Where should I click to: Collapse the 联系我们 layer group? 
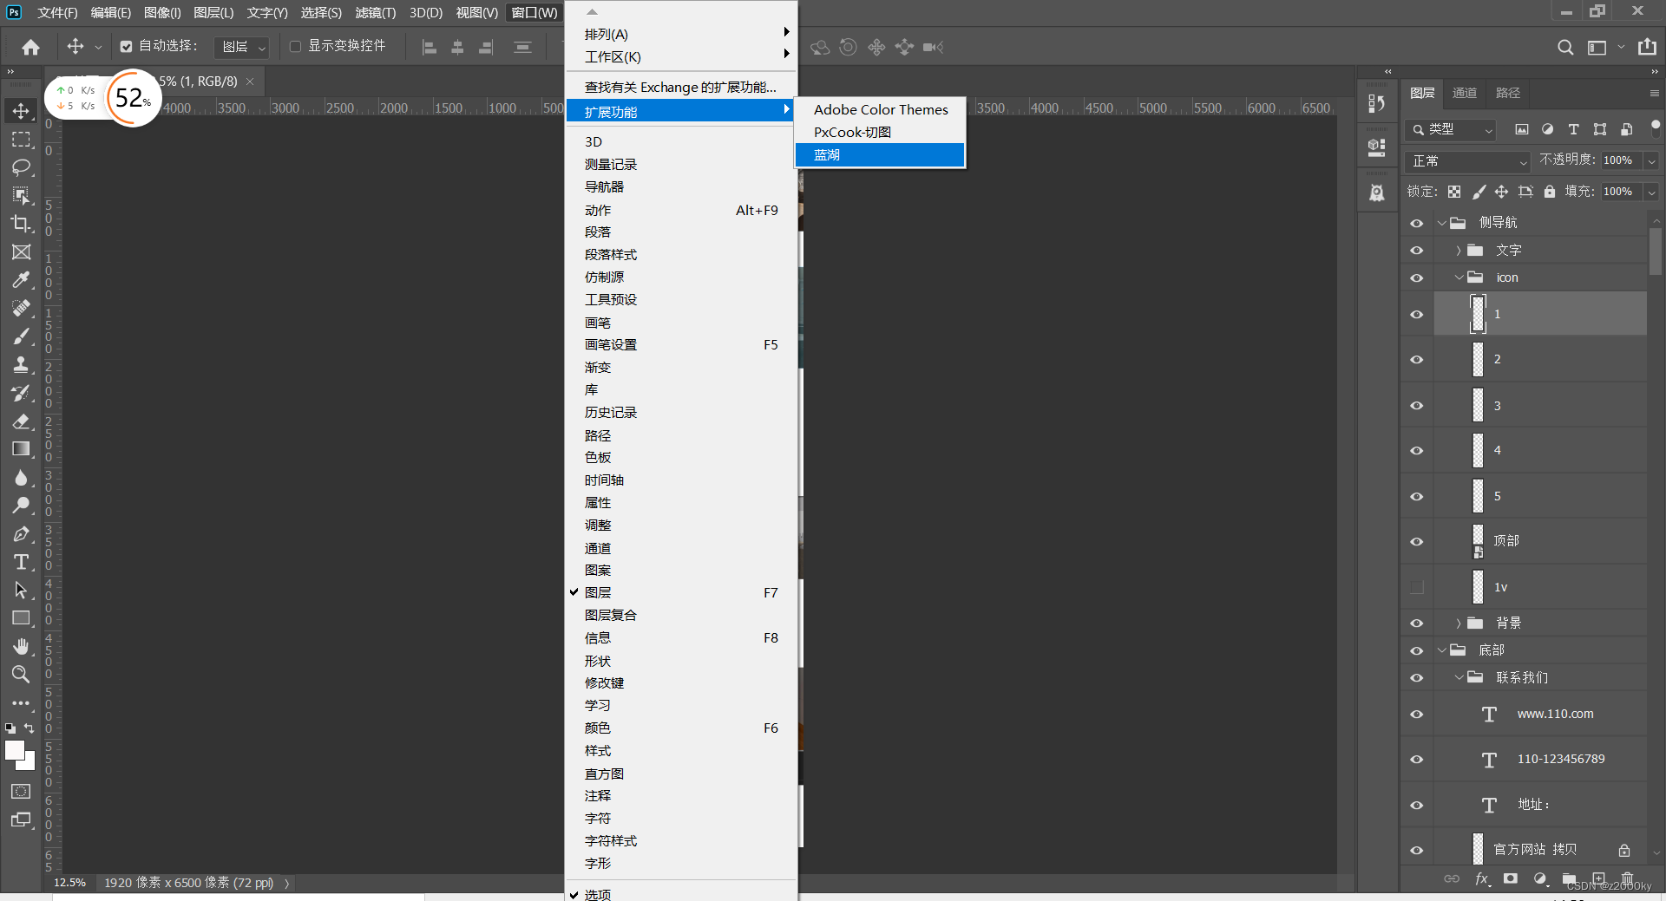coord(1459,677)
